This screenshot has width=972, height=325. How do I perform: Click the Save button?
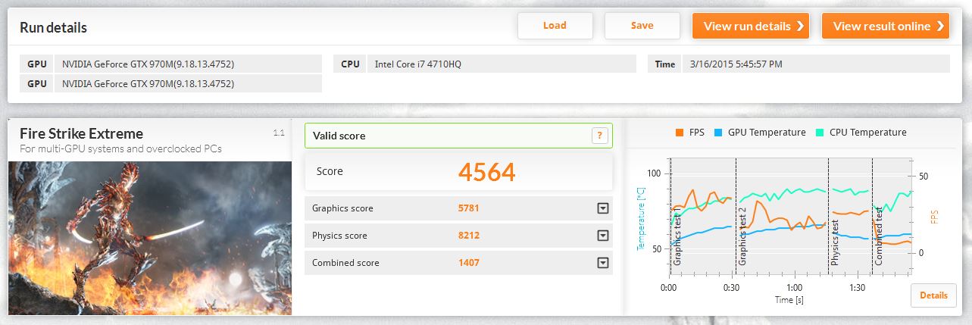click(x=642, y=26)
